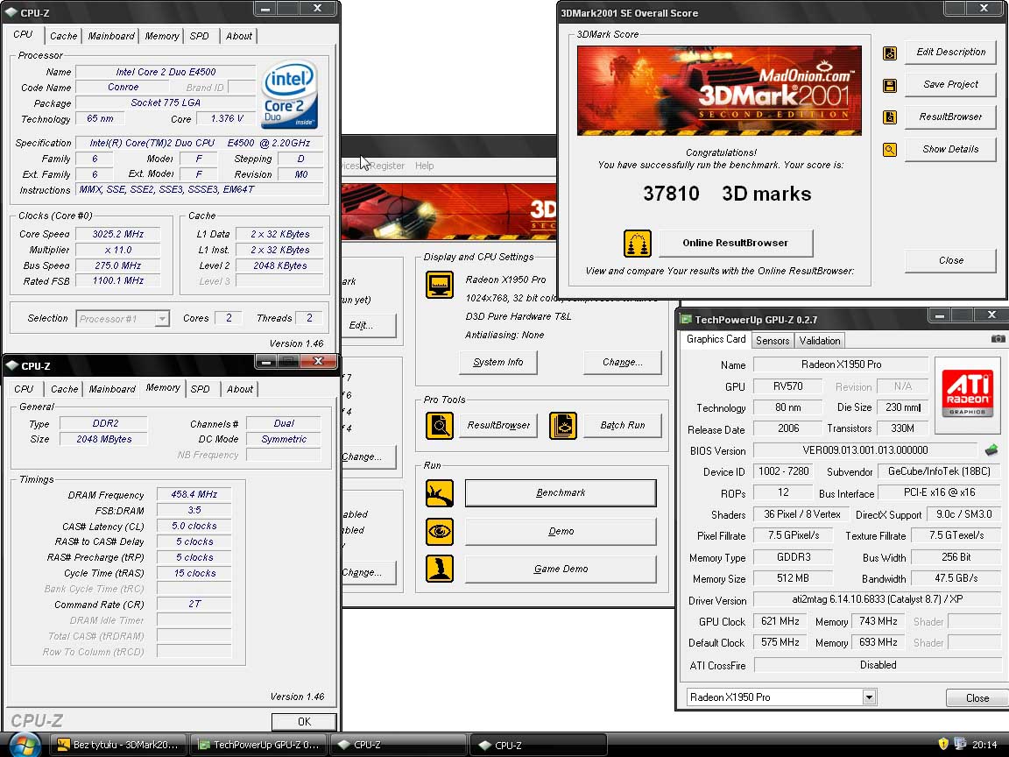Image resolution: width=1009 pixels, height=757 pixels.
Task: Click the Game Demo joystick icon
Action: click(440, 569)
